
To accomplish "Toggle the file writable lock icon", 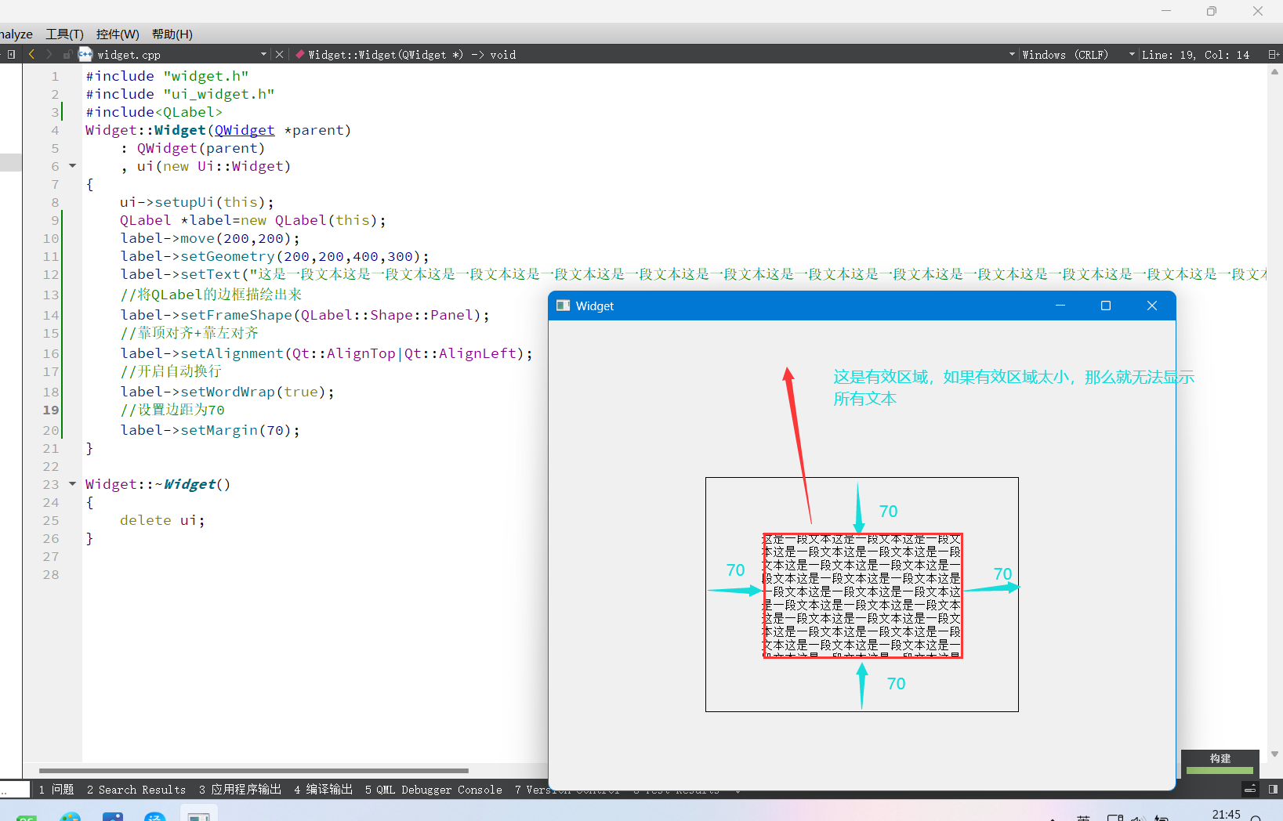I will [x=67, y=54].
